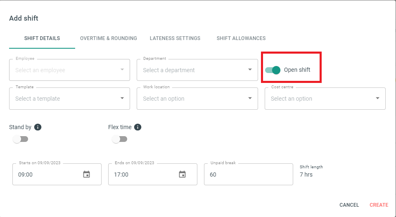Disable the Open shift toggle
Viewport: 396px width, 217px height.
click(x=273, y=70)
